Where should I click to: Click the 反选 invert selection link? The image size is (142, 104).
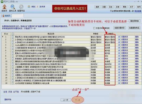pos(10,92)
